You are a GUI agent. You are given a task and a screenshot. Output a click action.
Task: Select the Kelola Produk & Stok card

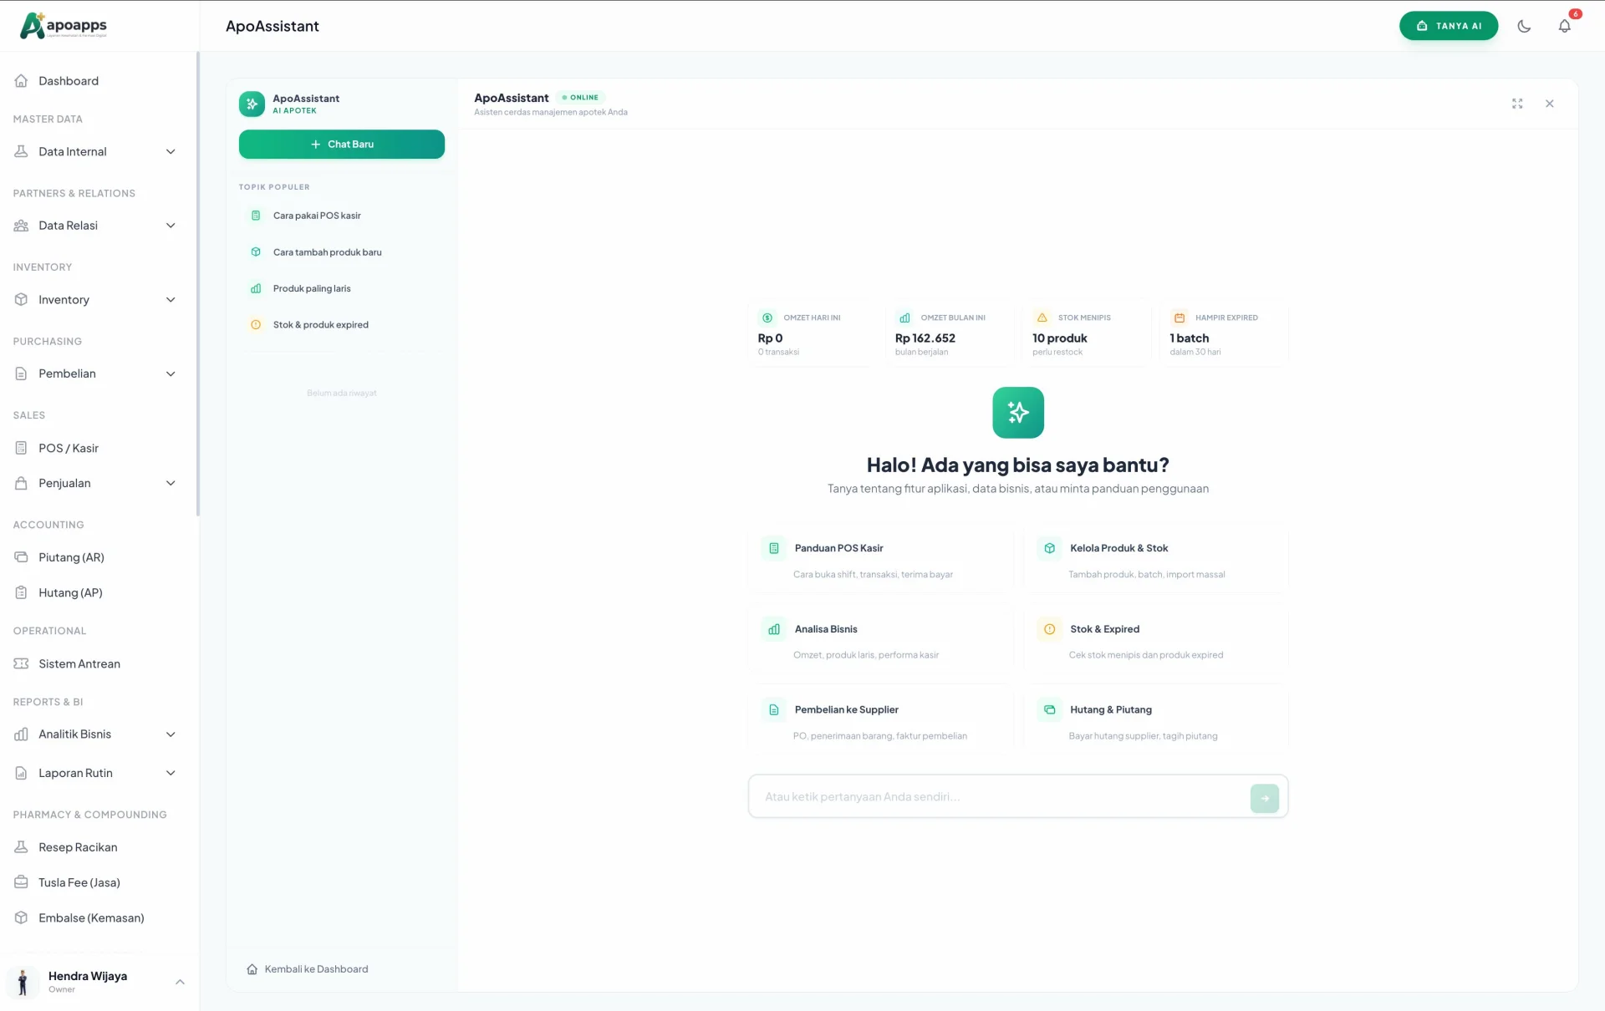pos(1156,560)
